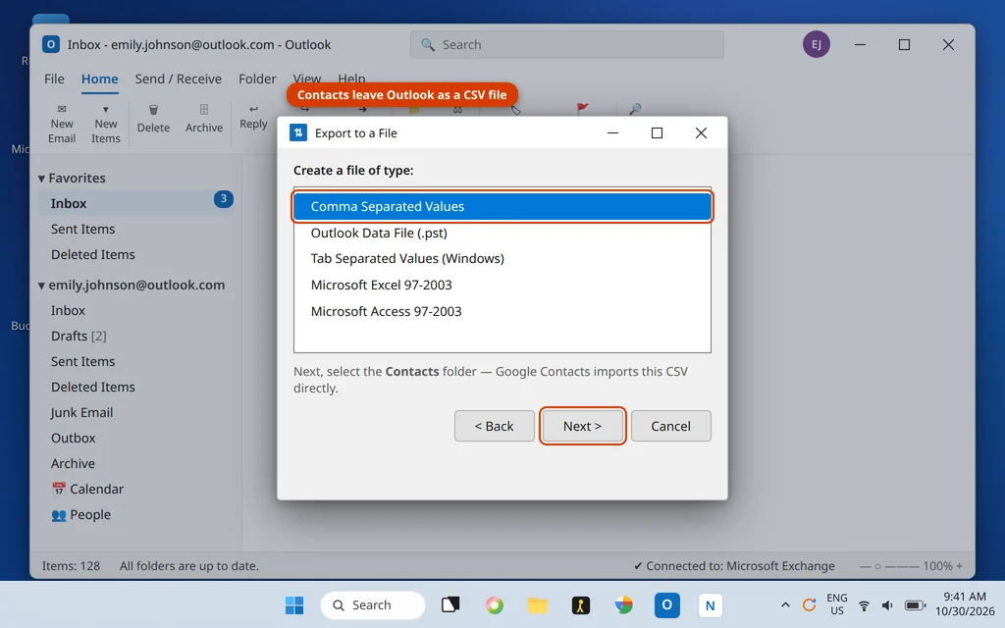This screenshot has width=1005, height=628.
Task: Click the zoom in plus button
Action: point(960,566)
